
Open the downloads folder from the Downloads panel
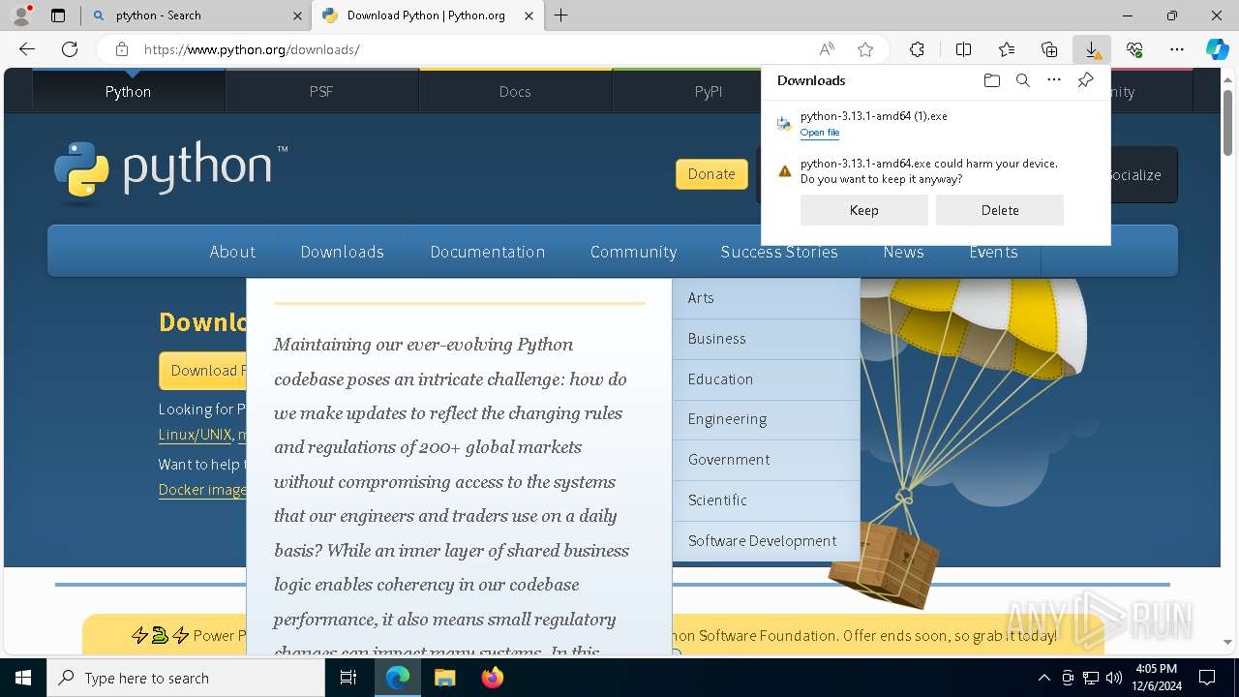coord(991,80)
